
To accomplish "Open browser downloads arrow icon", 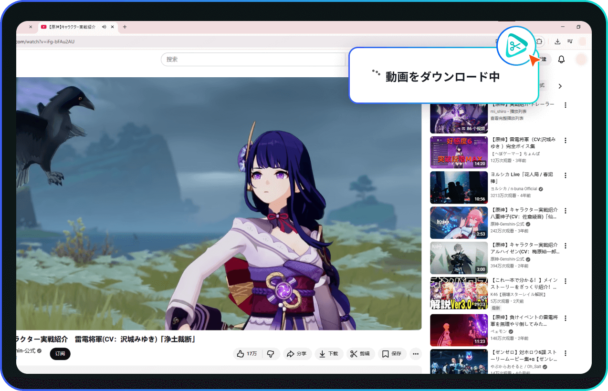I will click(557, 41).
